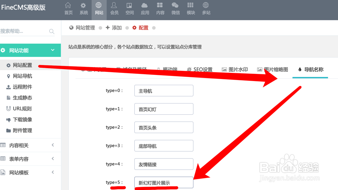Click the 添加 link in breadcrumb
This screenshot has height=190, width=338.
pyautogui.click(x=117, y=28)
